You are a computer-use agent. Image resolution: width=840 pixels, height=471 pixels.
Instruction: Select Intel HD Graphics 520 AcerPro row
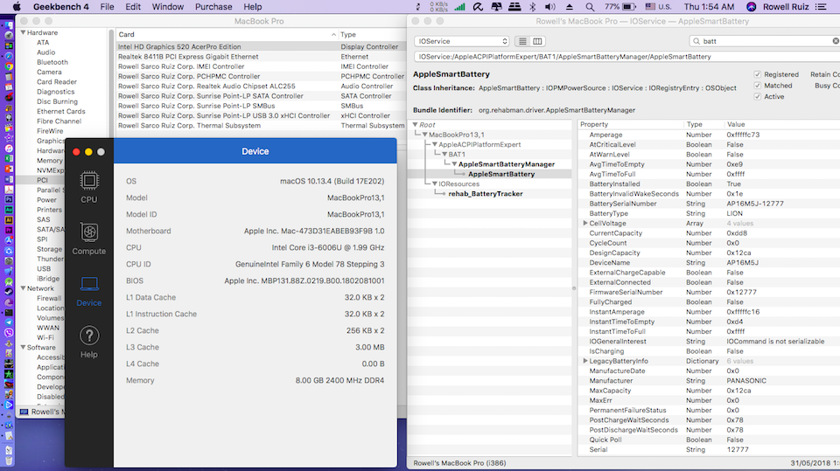point(261,46)
